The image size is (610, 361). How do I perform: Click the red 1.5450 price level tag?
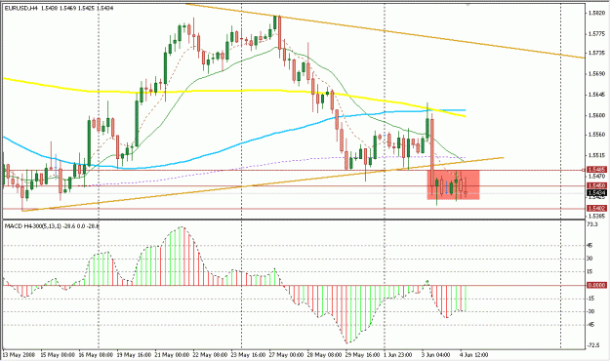click(x=596, y=186)
